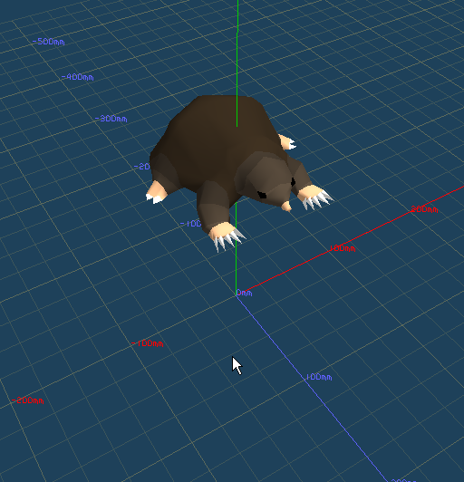Image resolution: width=464 pixels, height=482 pixels.
Task: Click the blue -500mm axis label
Action: tap(48, 42)
